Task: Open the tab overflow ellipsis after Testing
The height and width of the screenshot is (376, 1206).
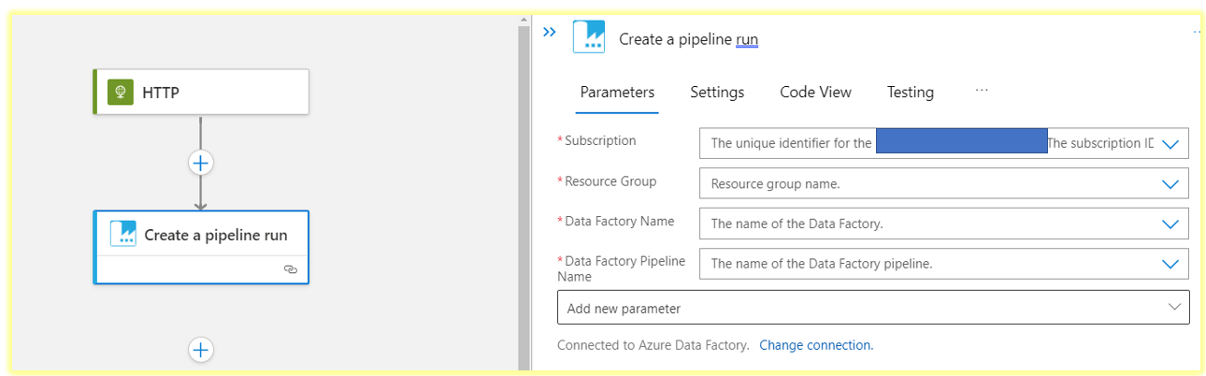Action: 982,90
